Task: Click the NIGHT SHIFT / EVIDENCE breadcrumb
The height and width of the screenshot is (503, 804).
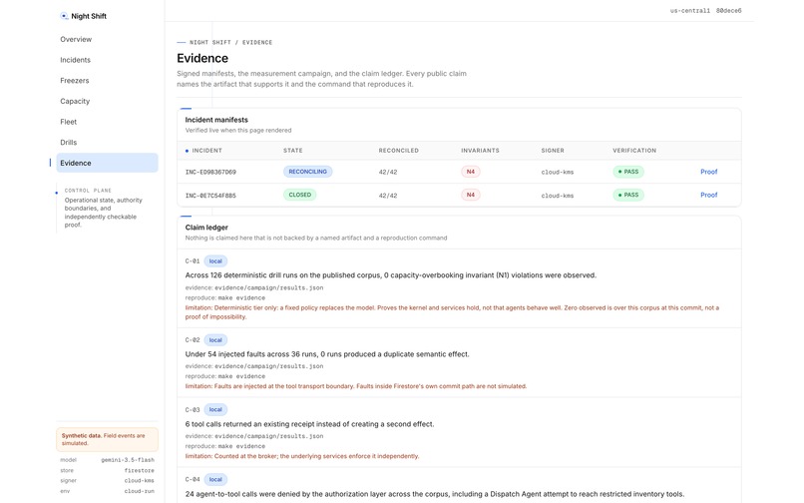Action: (x=230, y=42)
